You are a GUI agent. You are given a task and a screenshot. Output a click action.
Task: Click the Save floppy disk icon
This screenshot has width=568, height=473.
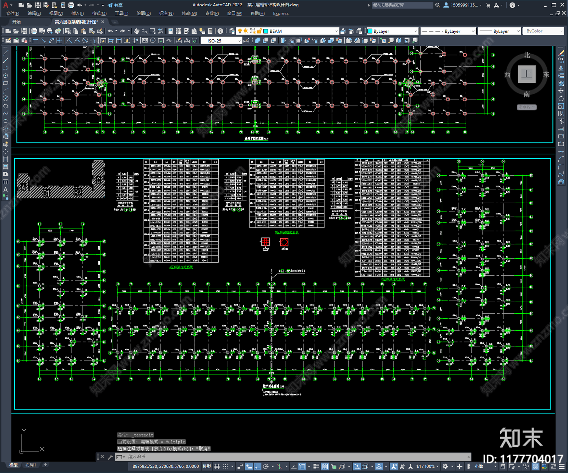click(x=24, y=31)
